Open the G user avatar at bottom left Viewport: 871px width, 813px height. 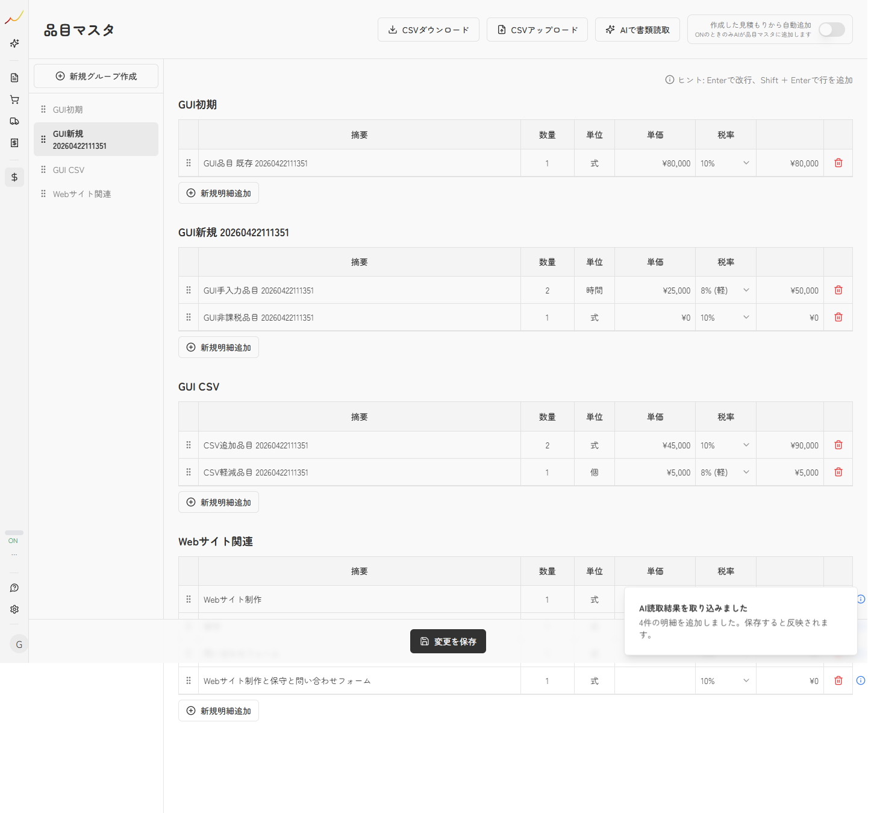(19, 644)
